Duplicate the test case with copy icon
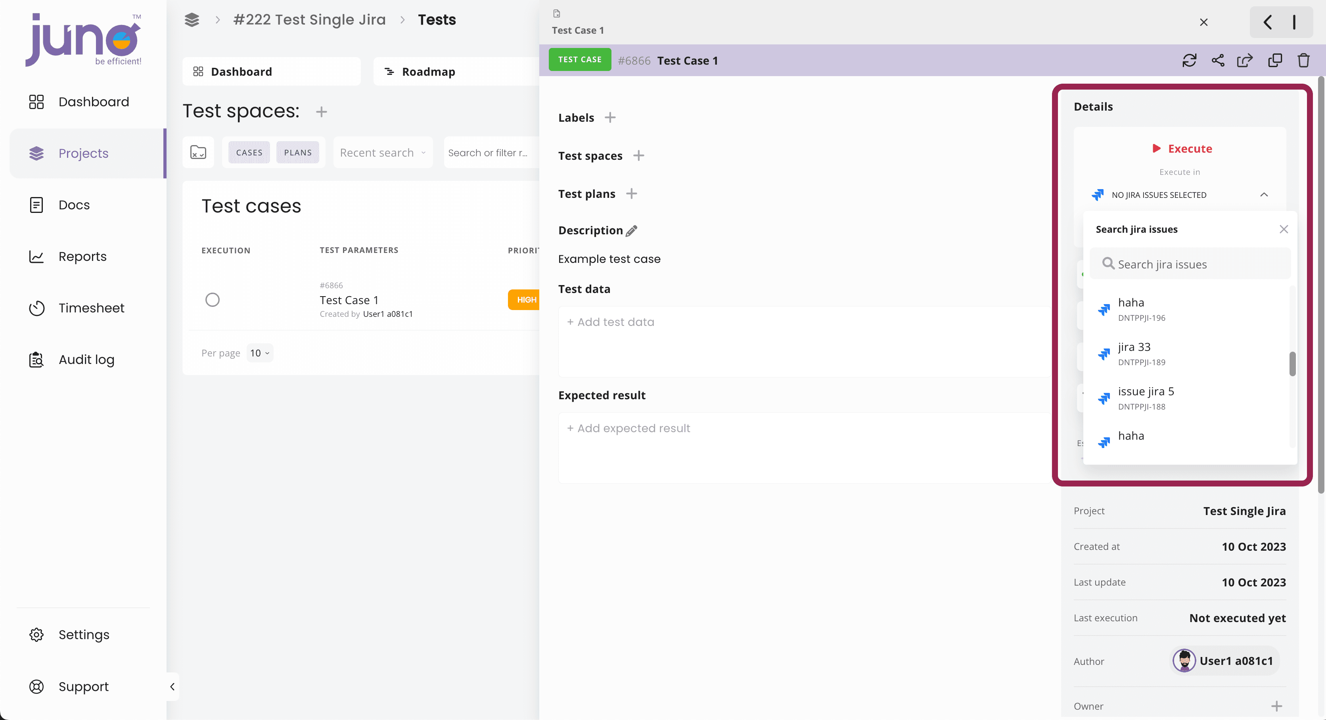Image resolution: width=1326 pixels, height=720 pixels. point(1275,61)
